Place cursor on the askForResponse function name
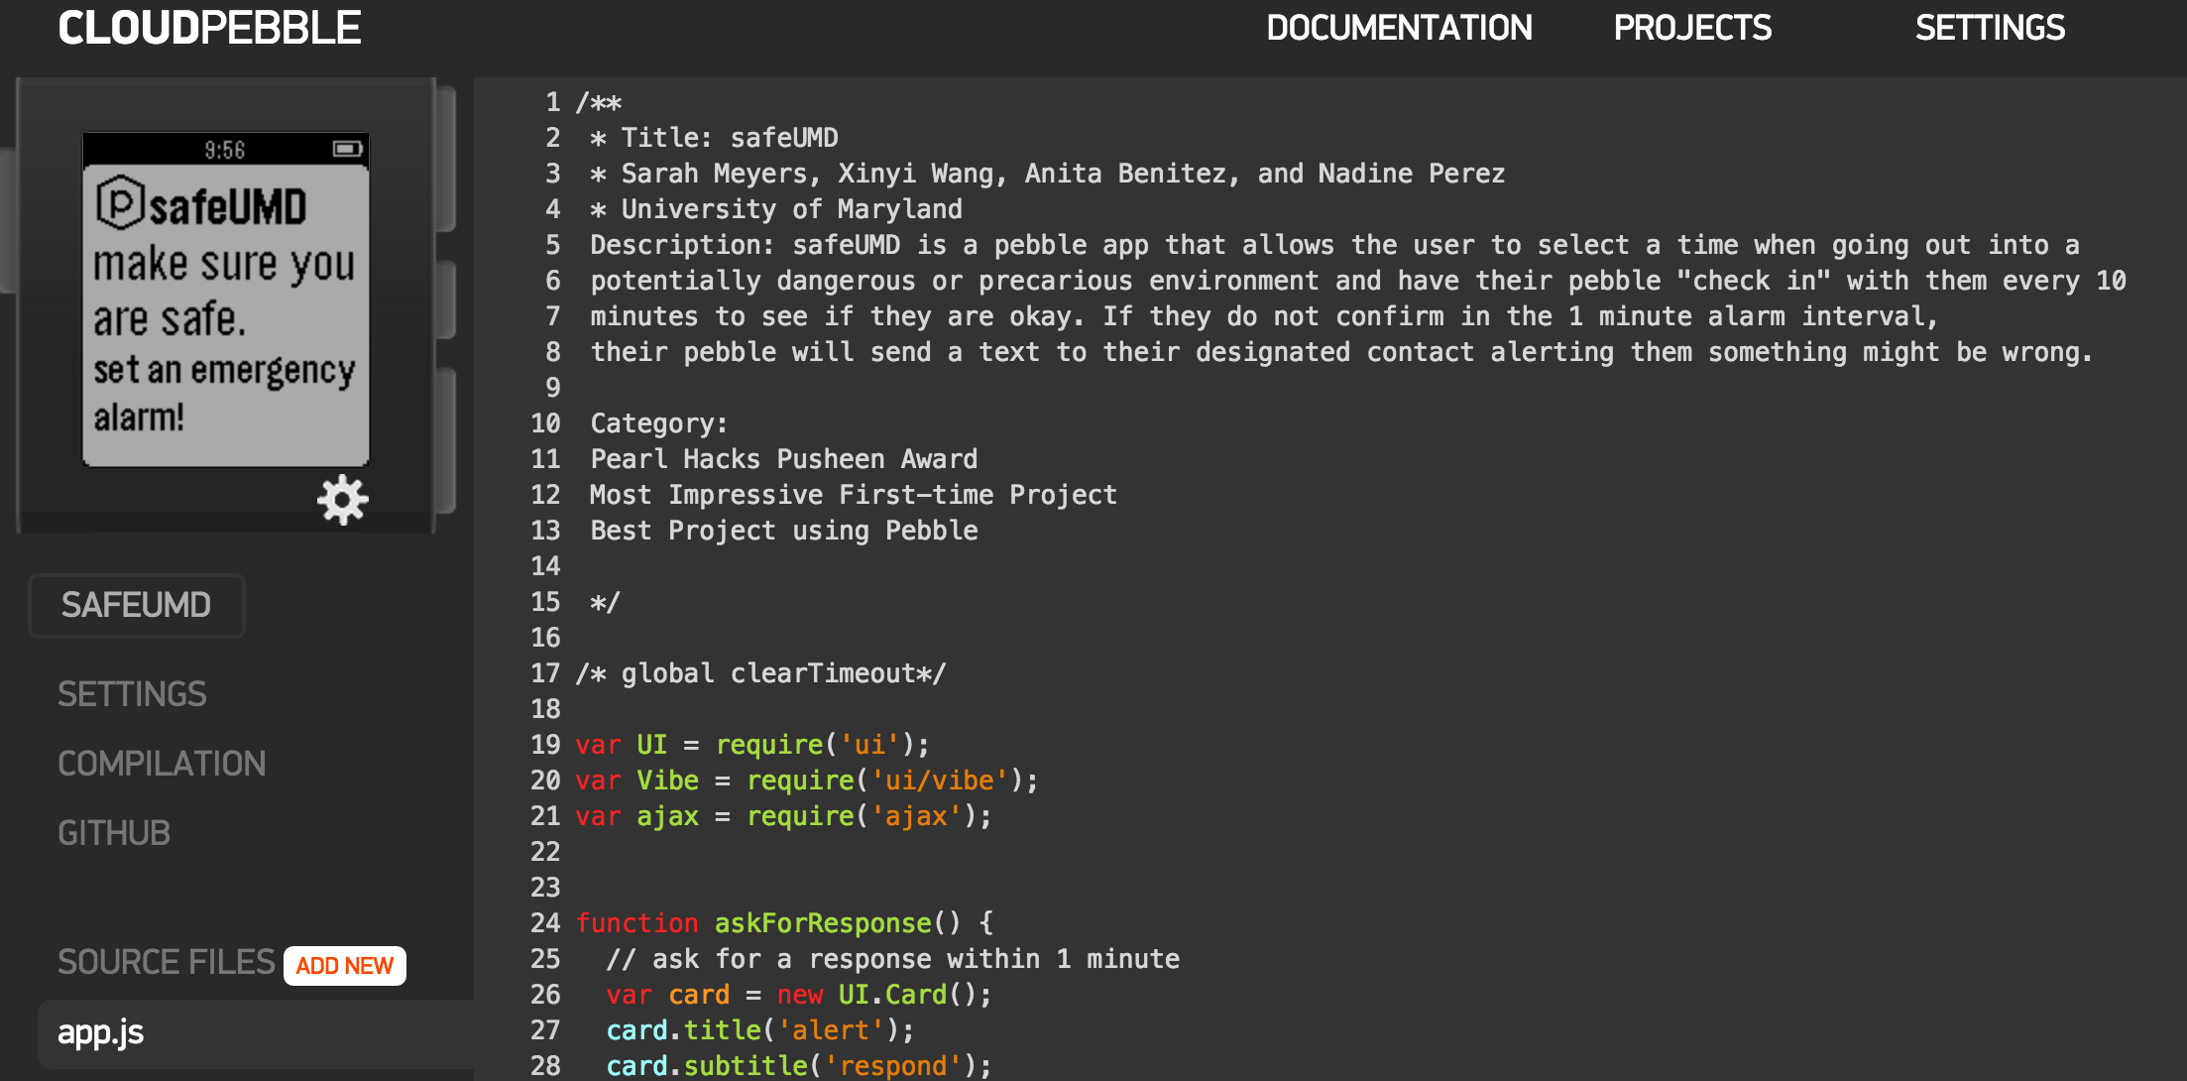 823,923
